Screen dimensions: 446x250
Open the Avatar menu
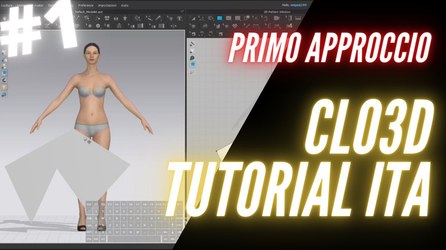pos(39,5)
